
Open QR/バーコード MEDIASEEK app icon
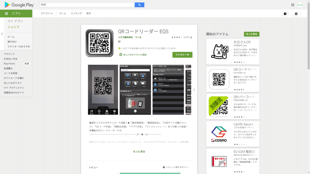[x=219, y=107]
